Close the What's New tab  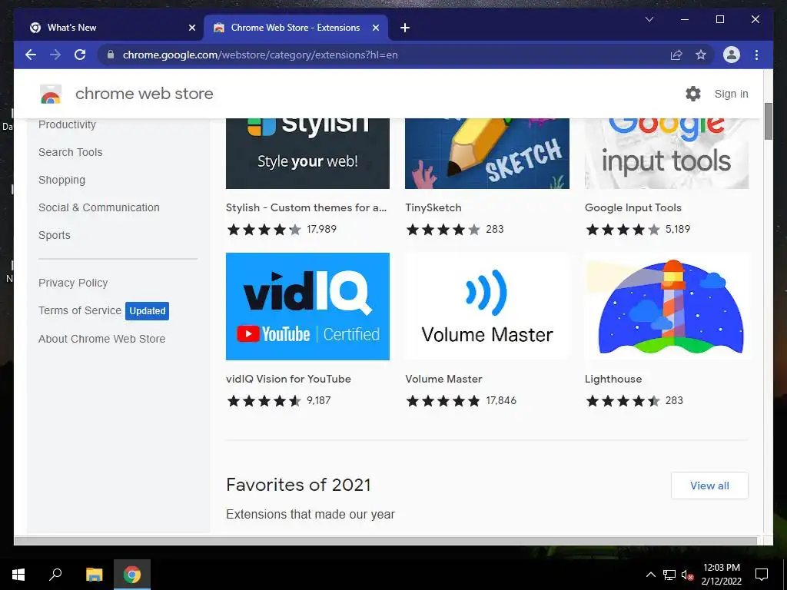click(191, 28)
